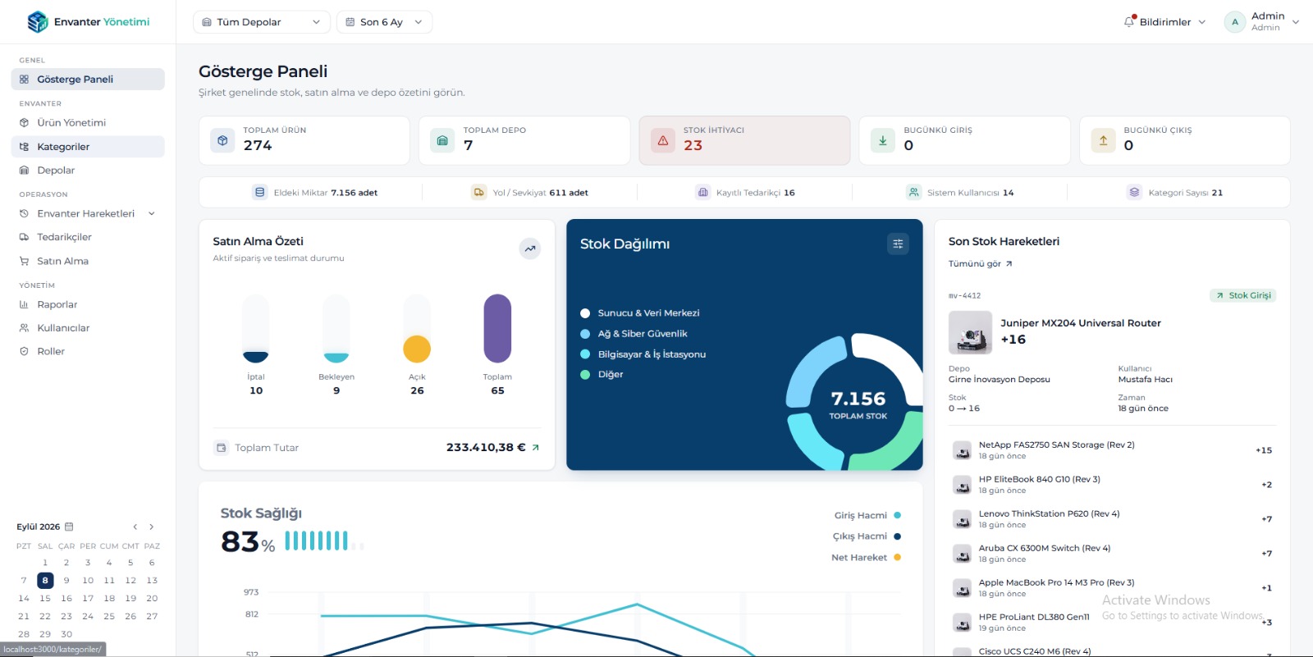1313x657 pixels.
Task: Toggle Giriş Hacmi chart series
Action: (867, 516)
